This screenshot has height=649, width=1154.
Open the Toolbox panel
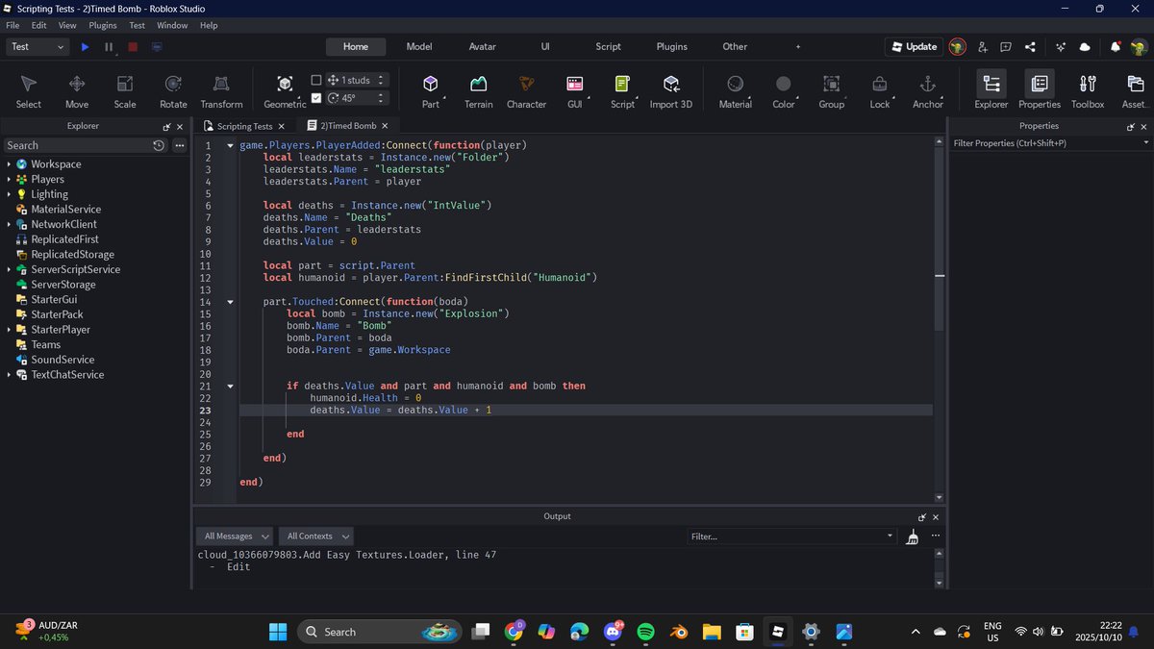click(x=1088, y=91)
